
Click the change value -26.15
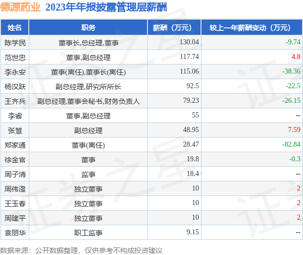coord(291,100)
